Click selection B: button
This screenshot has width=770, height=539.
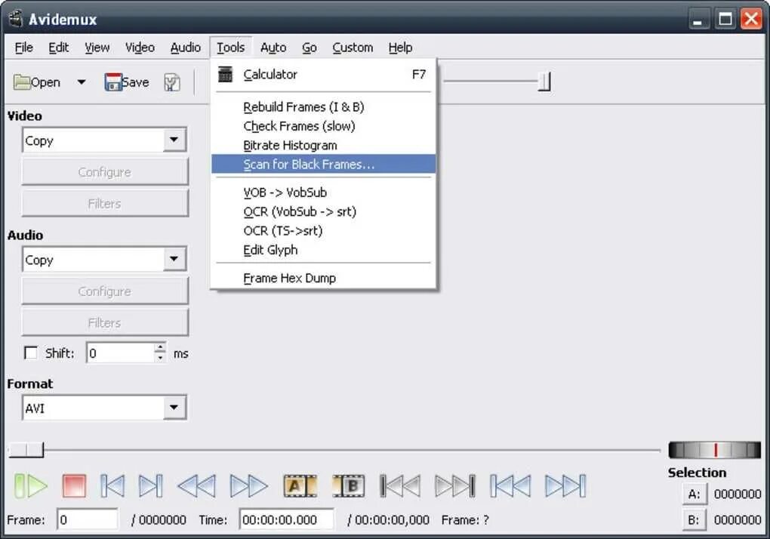tap(695, 519)
